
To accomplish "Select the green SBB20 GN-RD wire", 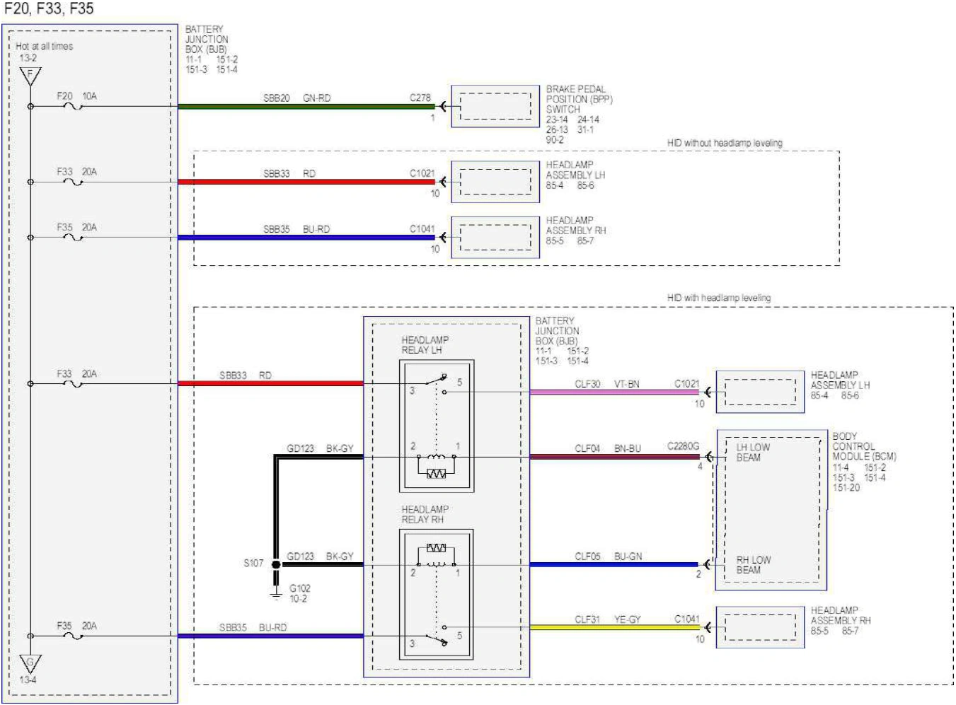I will click(306, 107).
